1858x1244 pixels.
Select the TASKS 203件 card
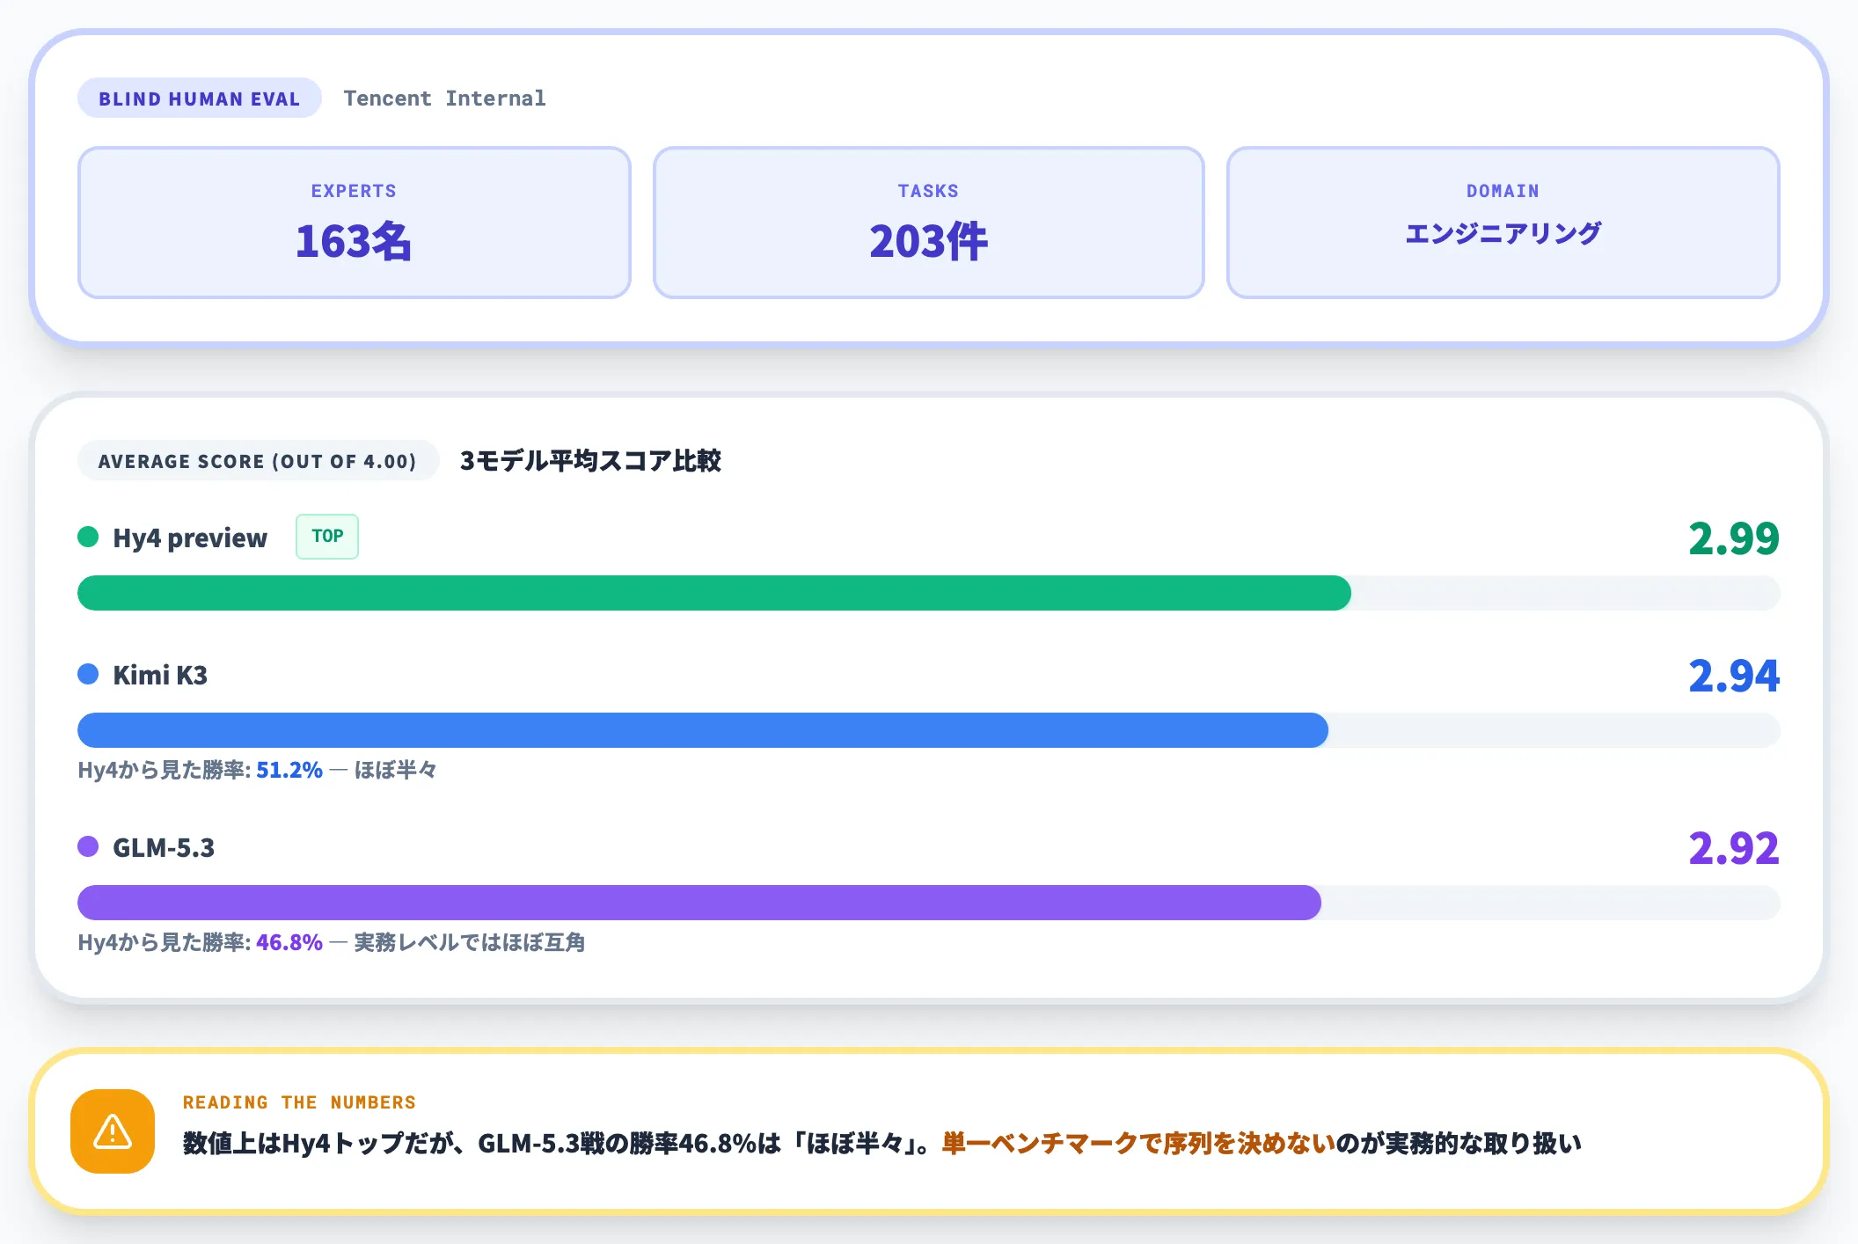[929, 223]
